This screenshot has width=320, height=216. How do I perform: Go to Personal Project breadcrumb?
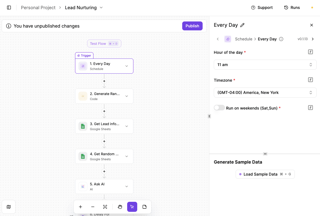point(38,8)
